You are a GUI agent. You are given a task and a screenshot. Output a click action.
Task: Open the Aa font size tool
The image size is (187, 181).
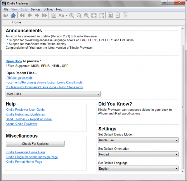61,15
